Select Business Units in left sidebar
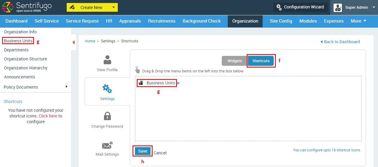The width and height of the screenshot is (378, 167). pos(18,41)
